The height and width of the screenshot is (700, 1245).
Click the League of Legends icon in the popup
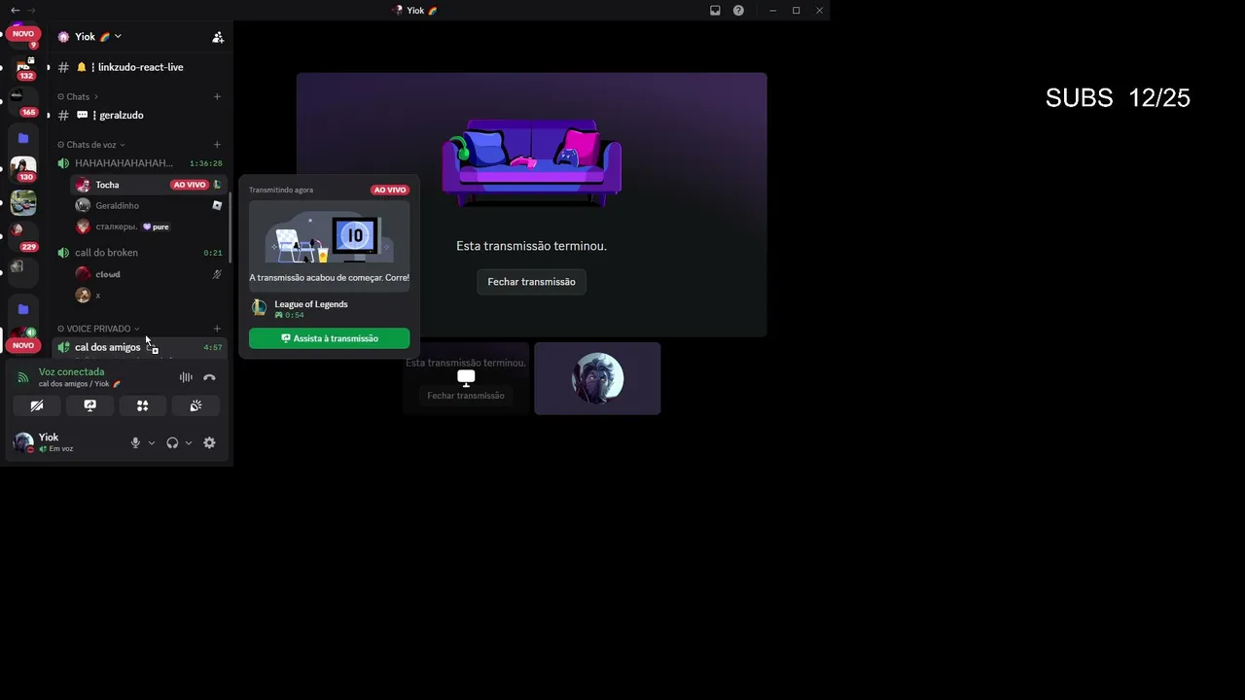[259, 308]
